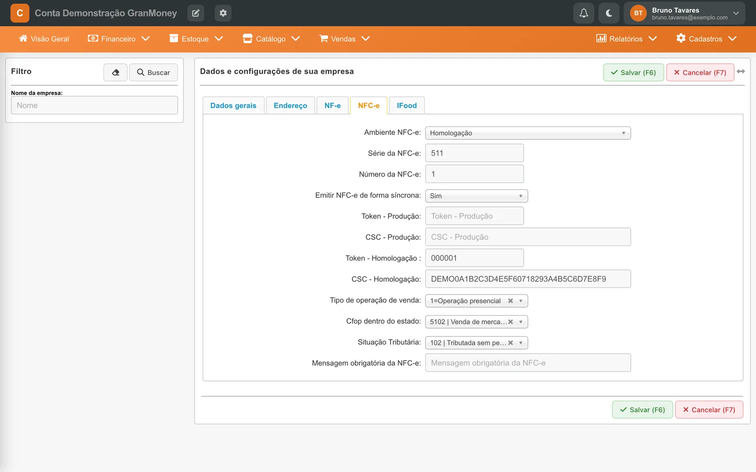Open the Vendas menu
Screen dimensions: 756x472
pyautogui.click(x=344, y=39)
